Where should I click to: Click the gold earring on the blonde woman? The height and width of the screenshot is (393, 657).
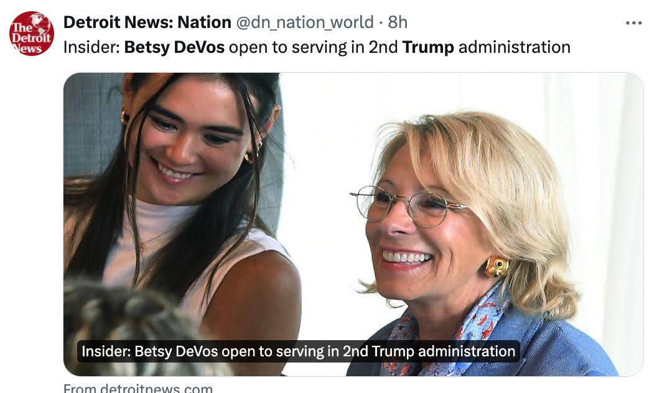click(497, 267)
